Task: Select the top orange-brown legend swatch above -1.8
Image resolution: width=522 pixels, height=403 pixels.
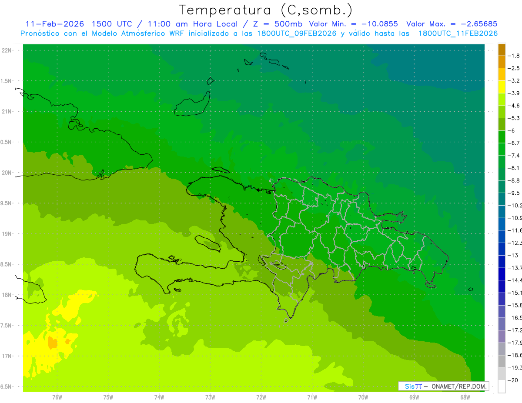Action: pyautogui.click(x=502, y=50)
